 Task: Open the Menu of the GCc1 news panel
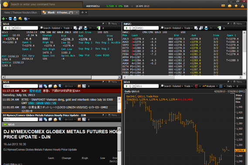point(114,82)
